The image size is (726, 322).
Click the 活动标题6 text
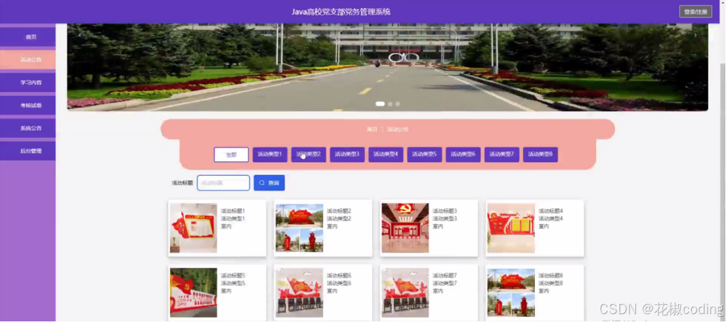pyautogui.click(x=339, y=275)
